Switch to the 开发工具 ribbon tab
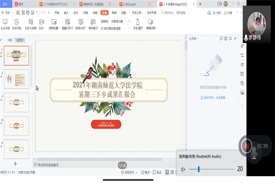275x183 pixels. [x=137, y=13]
